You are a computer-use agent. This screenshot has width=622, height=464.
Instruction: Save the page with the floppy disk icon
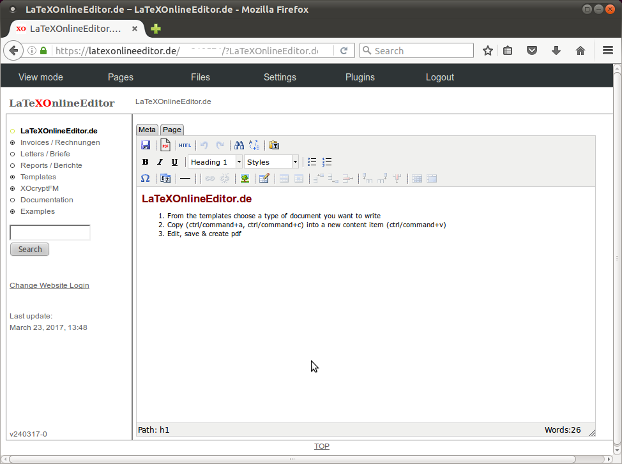pyautogui.click(x=146, y=145)
